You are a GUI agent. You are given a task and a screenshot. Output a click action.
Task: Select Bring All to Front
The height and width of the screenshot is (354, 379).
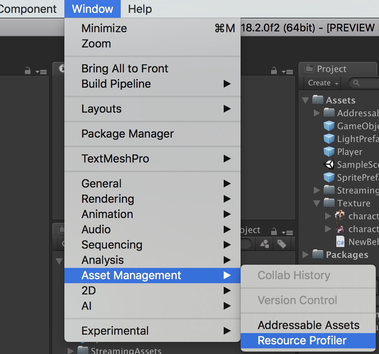[x=152, y=68]
